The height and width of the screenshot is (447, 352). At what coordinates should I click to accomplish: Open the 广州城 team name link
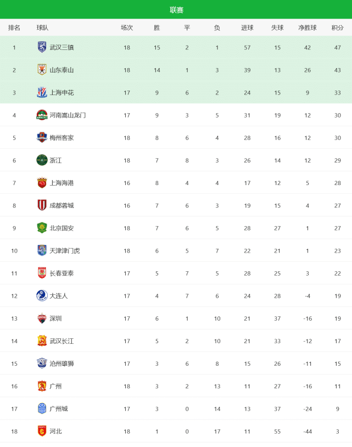pyautogui.click(x=59, y=409)
